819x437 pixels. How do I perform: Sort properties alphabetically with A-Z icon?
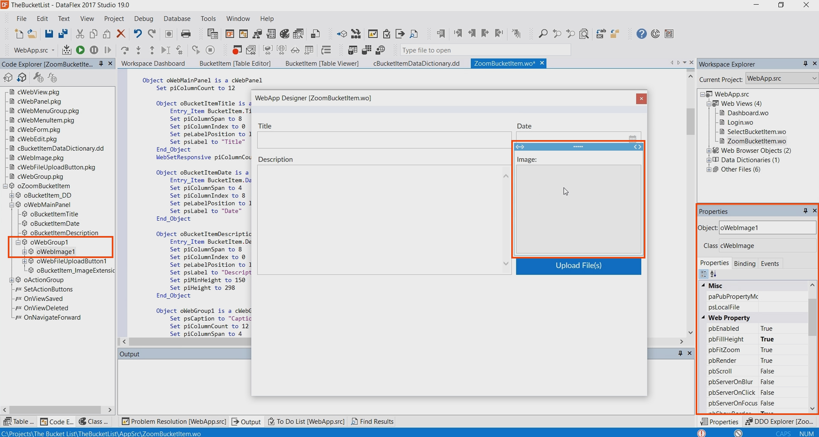(713, 274)
